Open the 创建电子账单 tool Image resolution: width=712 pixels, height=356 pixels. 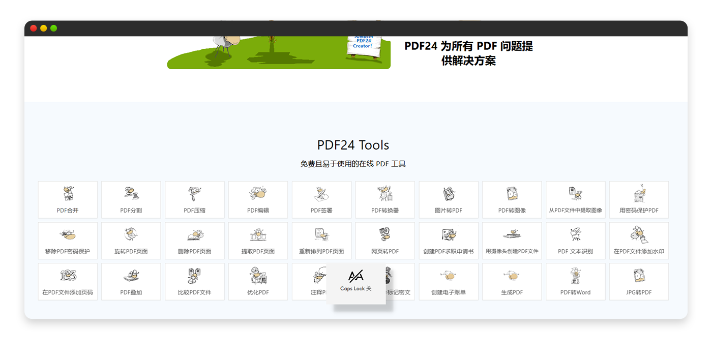coord(449,281)
